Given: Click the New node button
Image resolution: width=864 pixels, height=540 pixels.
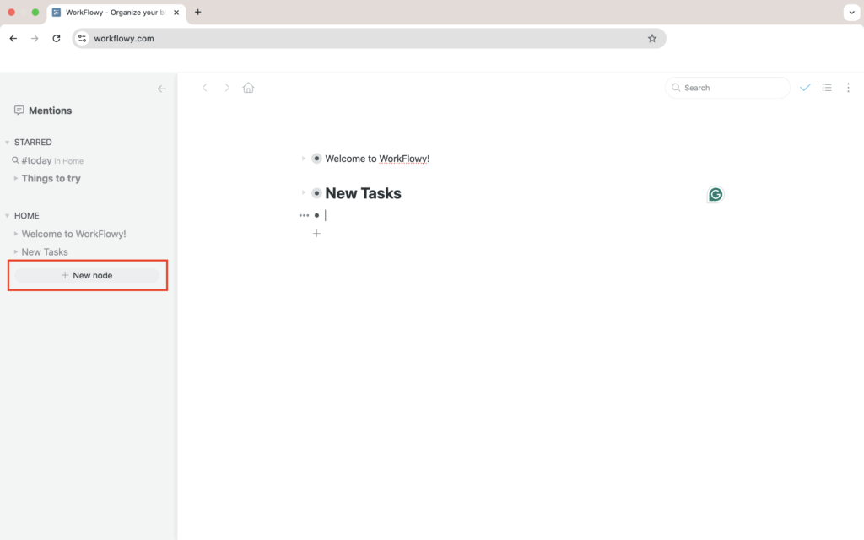Looking at the screenshot, I should tap(87, 275).
